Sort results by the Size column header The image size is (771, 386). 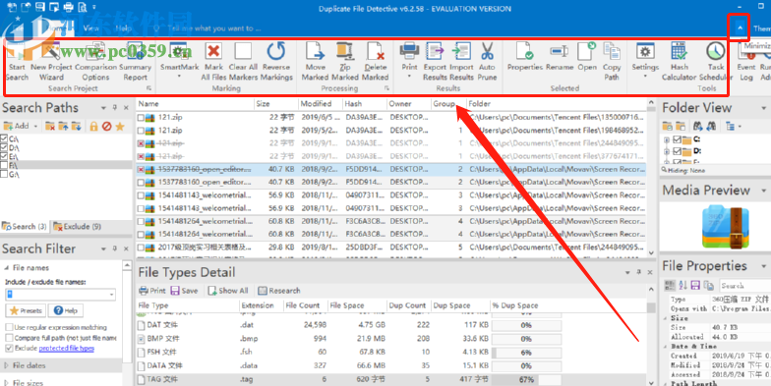coord(276,104)
